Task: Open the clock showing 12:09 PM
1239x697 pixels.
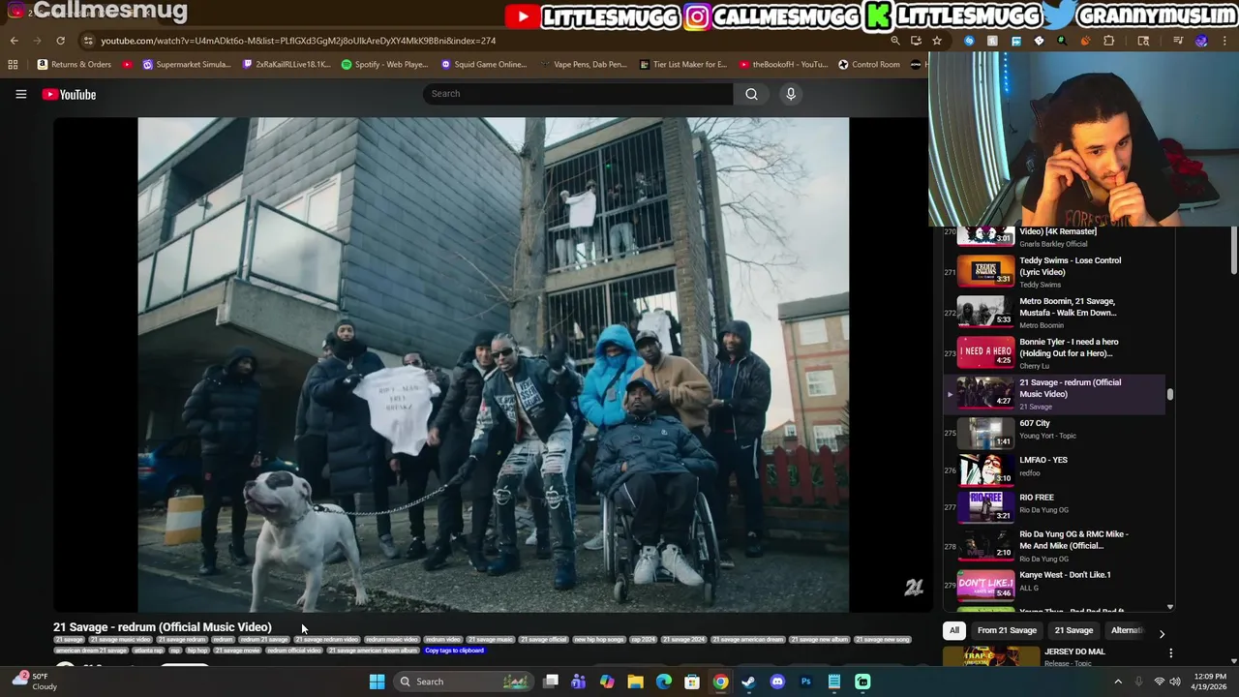Action: pyautogui.click(x=1210, y=682)
